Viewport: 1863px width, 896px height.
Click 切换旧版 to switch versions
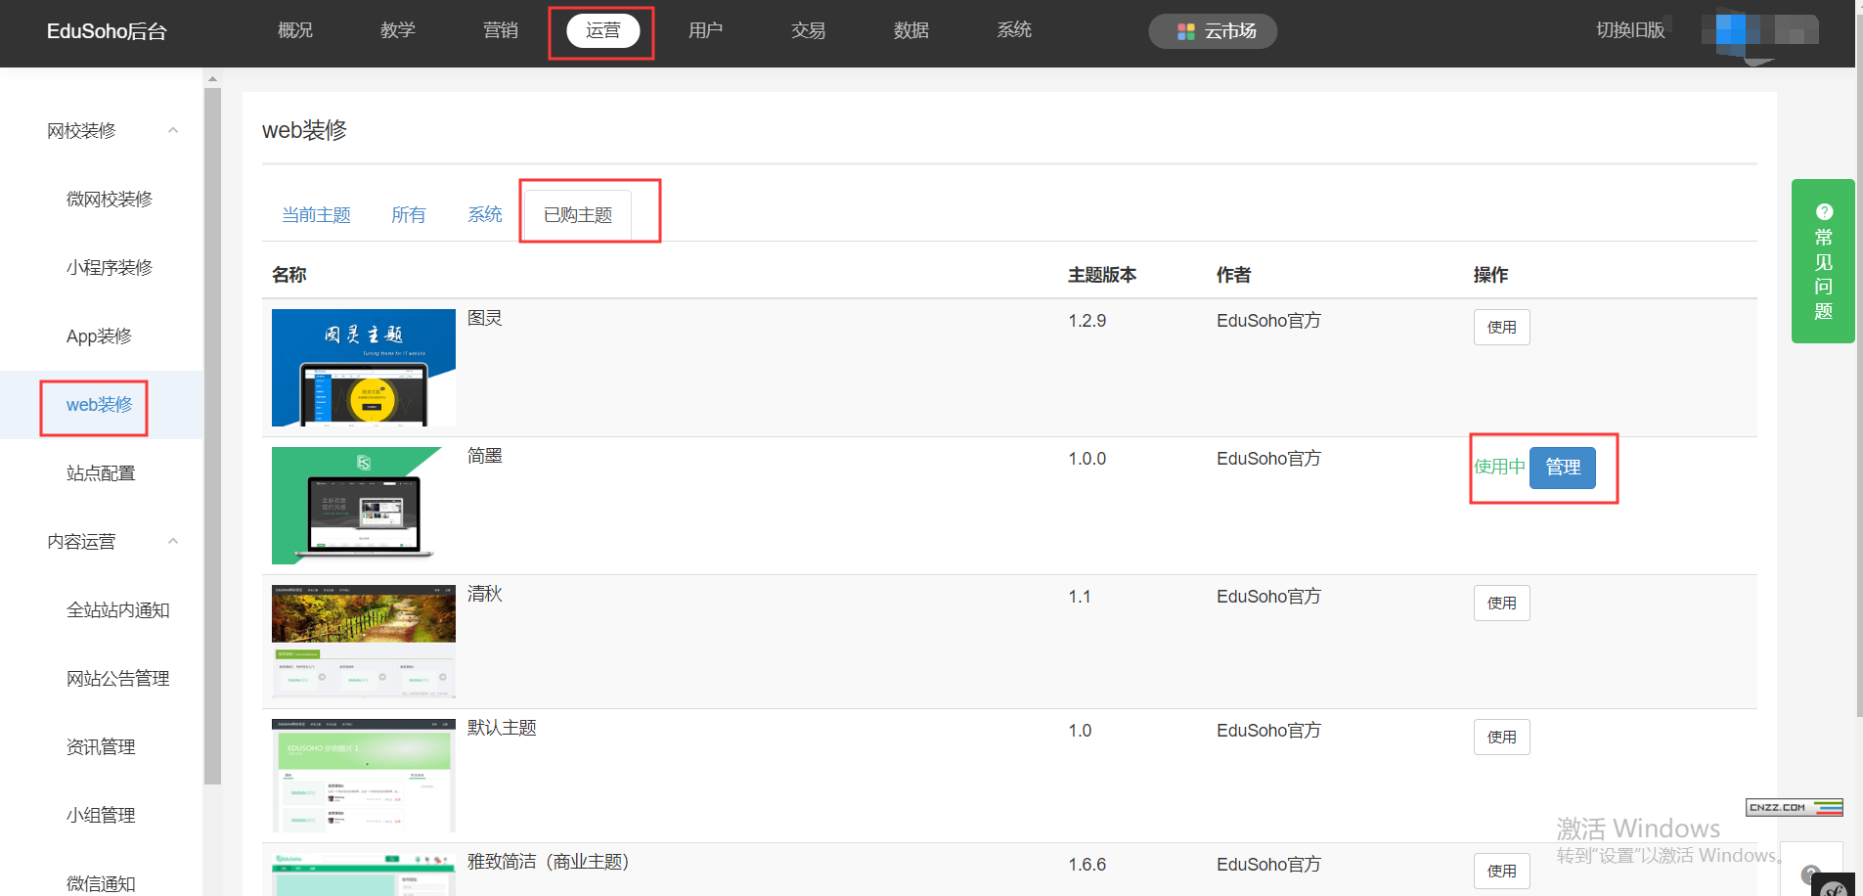click(x=1629, y=30)
